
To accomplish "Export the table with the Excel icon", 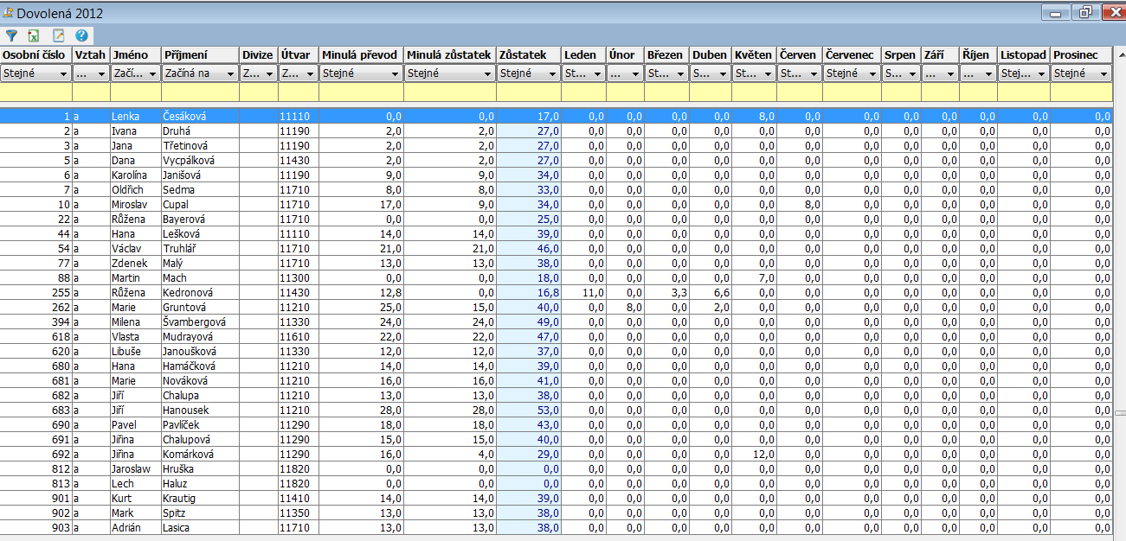I will pos(35,36).
